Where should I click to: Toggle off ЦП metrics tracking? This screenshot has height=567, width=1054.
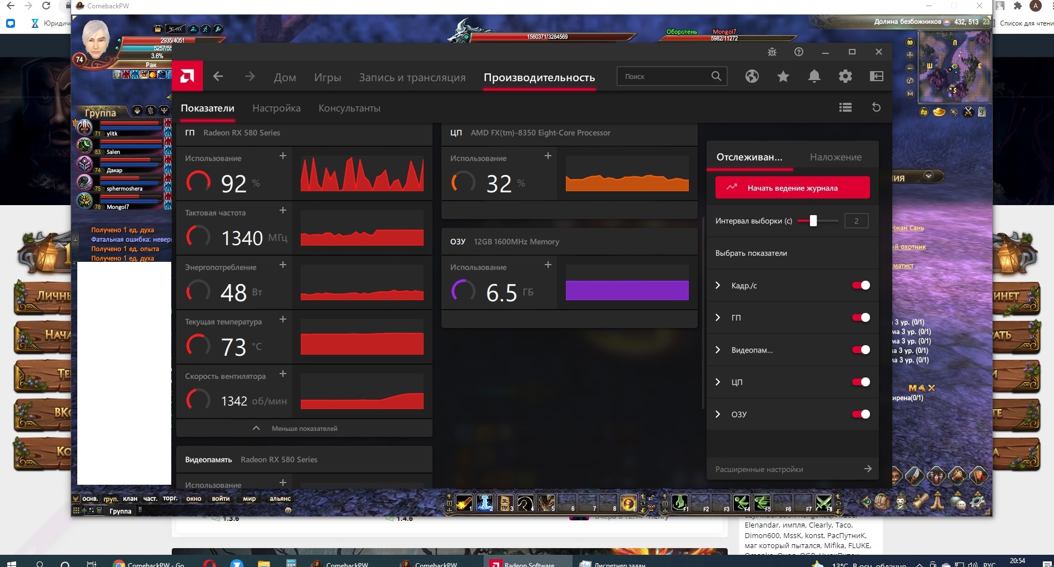pos(861,382)
